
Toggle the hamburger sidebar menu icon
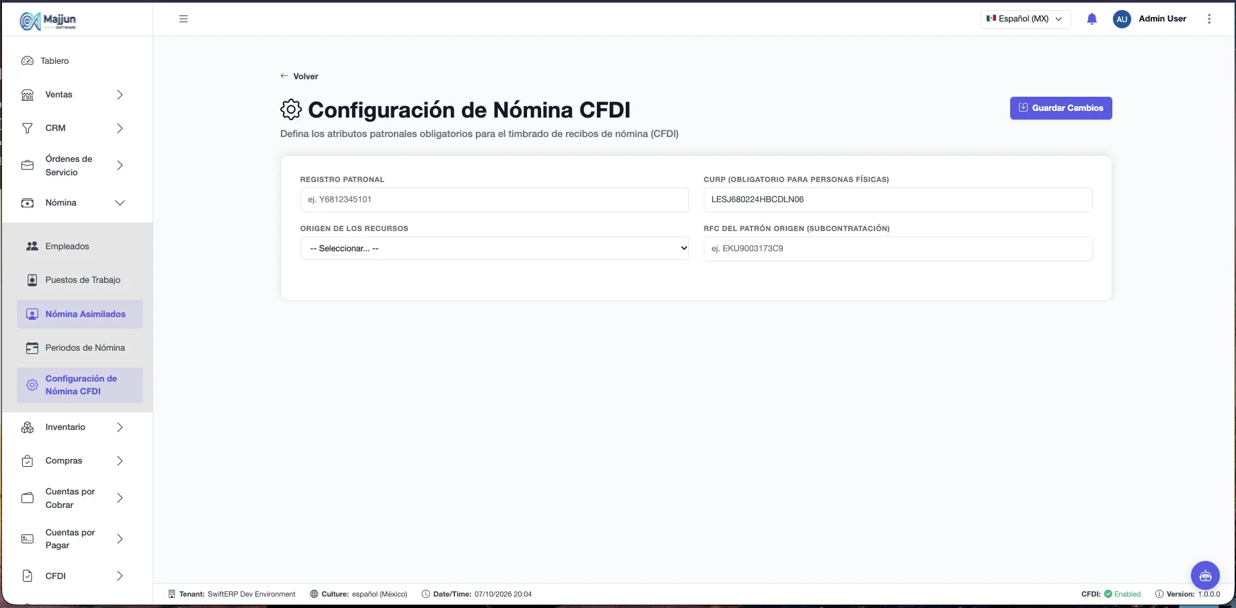pos(183,19)
